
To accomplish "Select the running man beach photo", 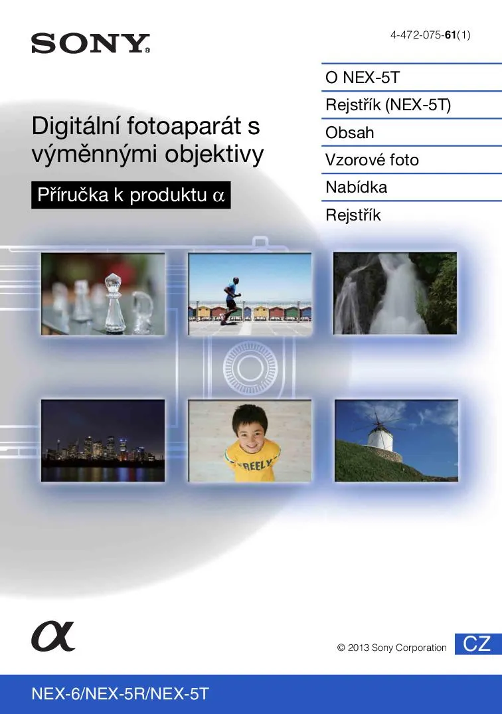I will click(x=250, y=294).
